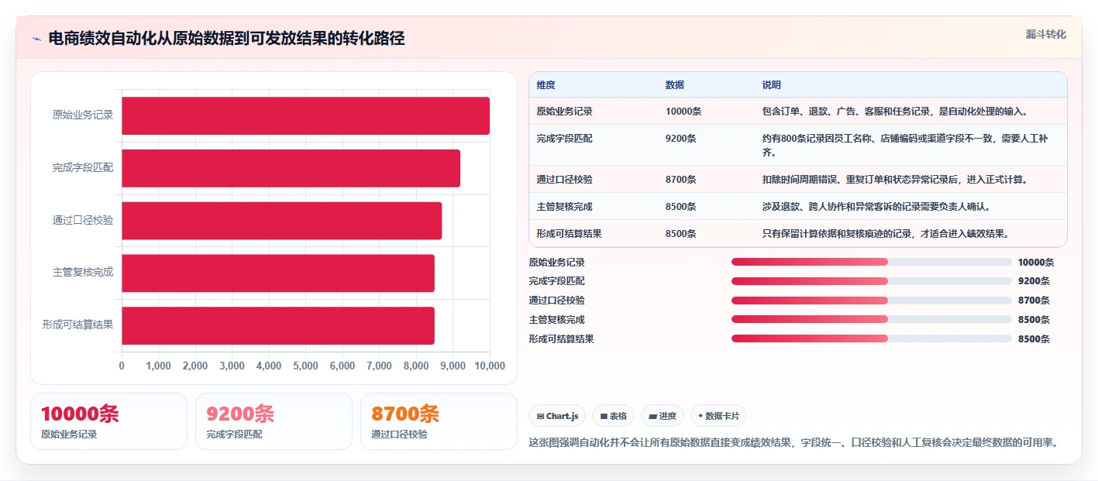
Task: Click the 原始业务记录 progress bar
Action: coord(872,262)
